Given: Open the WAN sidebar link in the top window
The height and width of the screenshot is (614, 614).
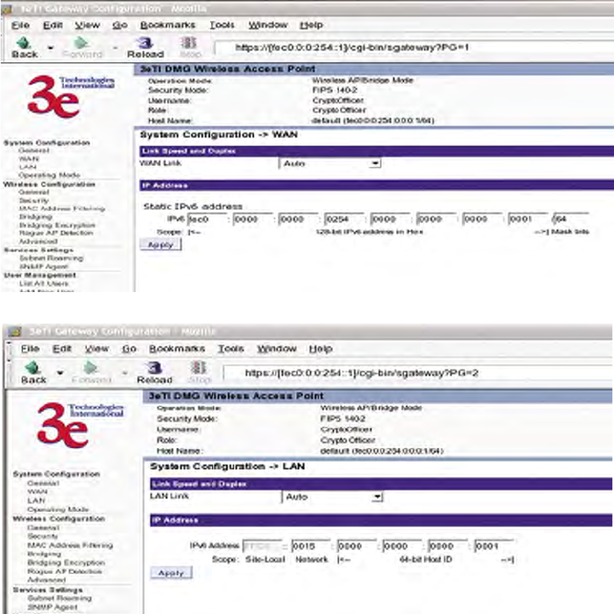Looking at the screenshot, I should [x=29, y=158].
